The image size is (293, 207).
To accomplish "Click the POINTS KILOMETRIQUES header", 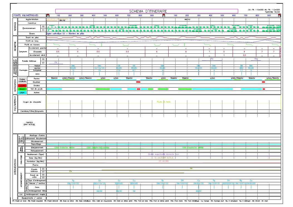I will pyautogui.click(x=25, y=15).
